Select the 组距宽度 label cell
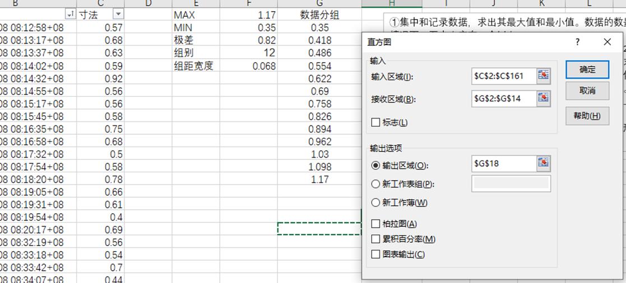The height and width of the screenshot is (283, 626). 196,66
